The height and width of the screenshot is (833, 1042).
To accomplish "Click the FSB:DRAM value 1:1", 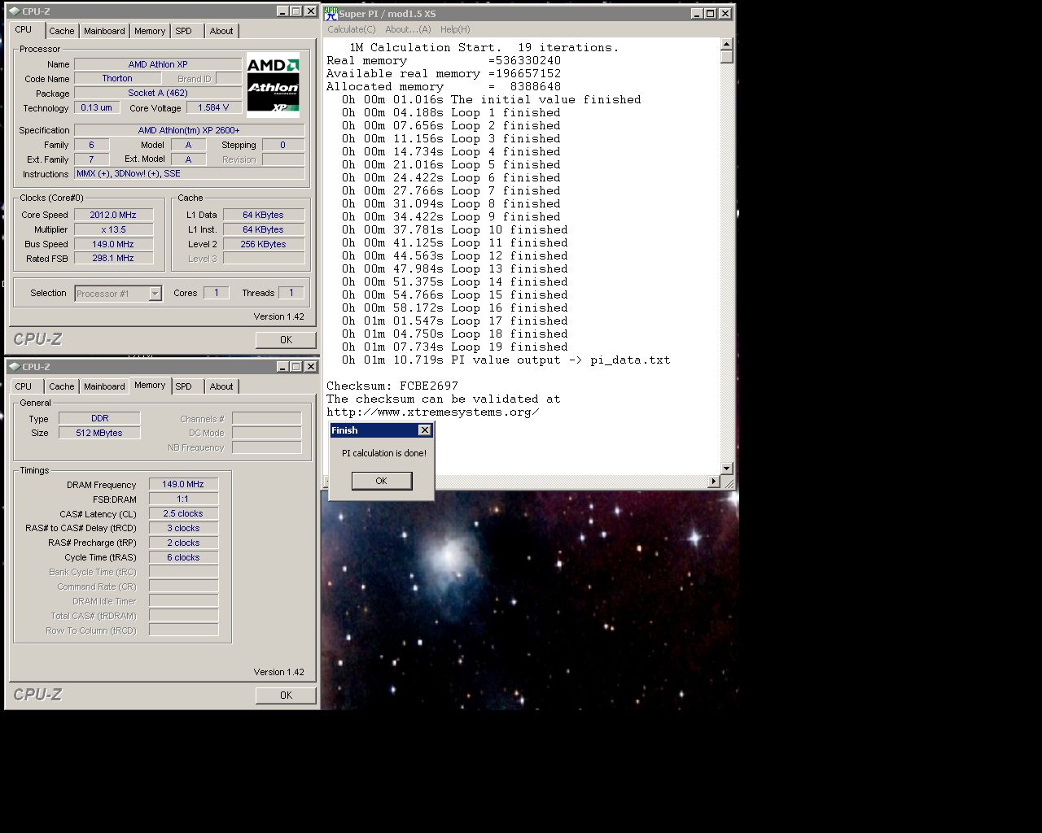I will coord(183,499).
